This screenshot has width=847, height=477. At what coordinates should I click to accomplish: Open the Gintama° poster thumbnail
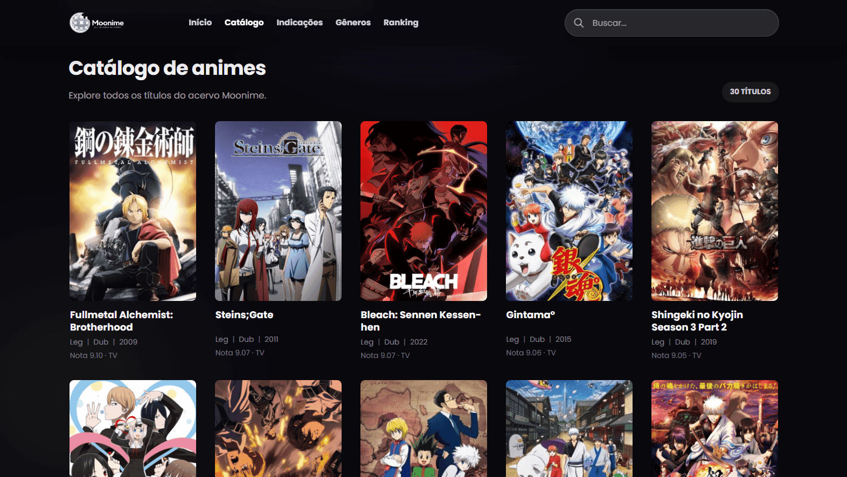[x=569, y=211]
